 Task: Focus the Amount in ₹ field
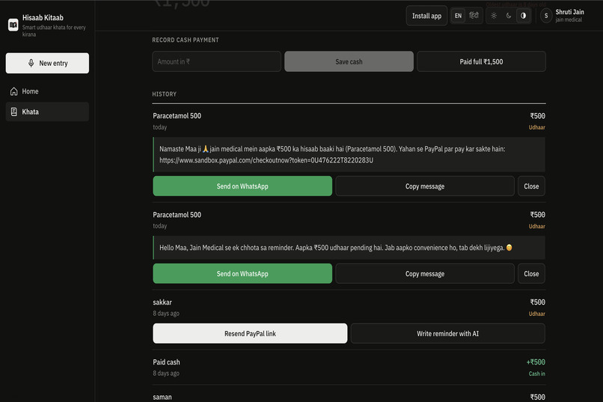pyautogui.click(x=216, y=61)
